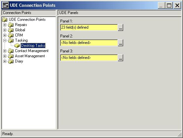Expand the Diary tree node
The width and height of the screenshot is (183, 138).
pos(5,61)
